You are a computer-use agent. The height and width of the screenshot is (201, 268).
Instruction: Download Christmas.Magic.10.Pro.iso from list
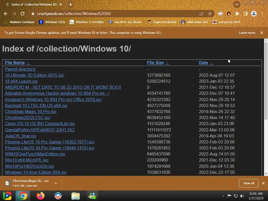click(x=30, y=111)
